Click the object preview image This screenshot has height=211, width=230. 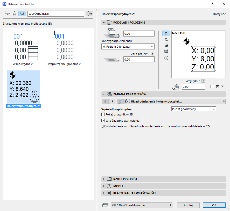point(198,54)
